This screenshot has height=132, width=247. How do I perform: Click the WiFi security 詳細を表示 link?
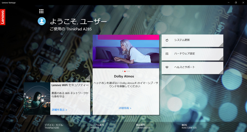click(59, 110)
